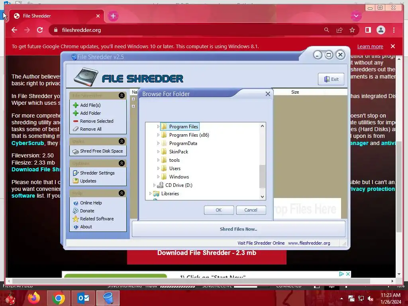The width and height of the screenshot is (408, 306).
Task: Collapse the File Shredder sidebar section
Action: click(x=122, y=96)
